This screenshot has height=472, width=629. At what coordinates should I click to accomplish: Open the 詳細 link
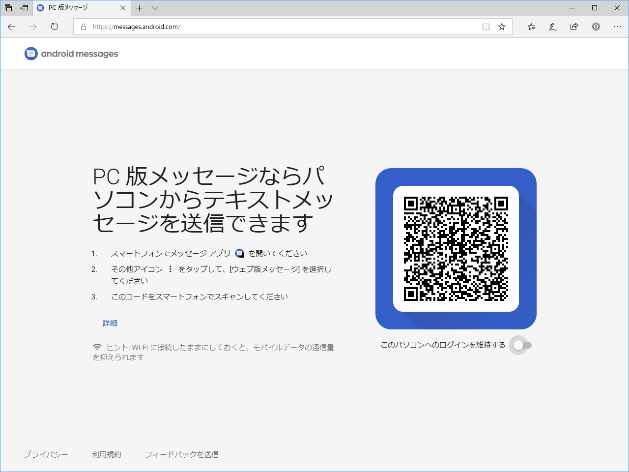pyautogui.click(x=110, y=323)
